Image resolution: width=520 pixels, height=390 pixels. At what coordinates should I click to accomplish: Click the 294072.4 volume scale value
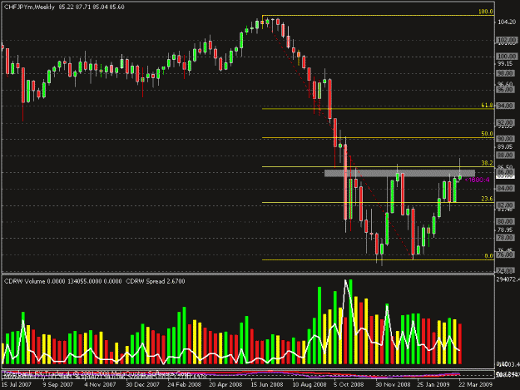[508, 279]
